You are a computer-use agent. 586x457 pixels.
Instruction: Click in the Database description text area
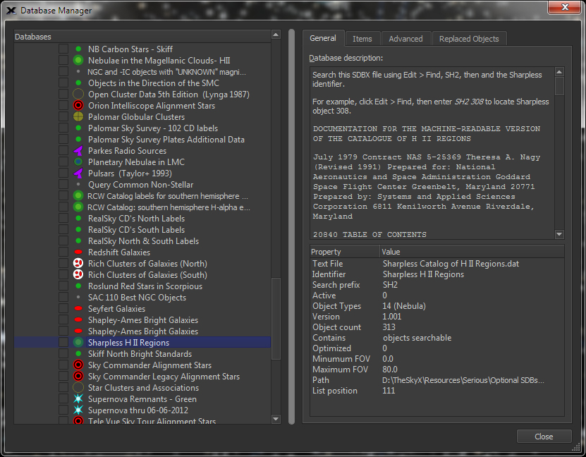click(432, 152)
